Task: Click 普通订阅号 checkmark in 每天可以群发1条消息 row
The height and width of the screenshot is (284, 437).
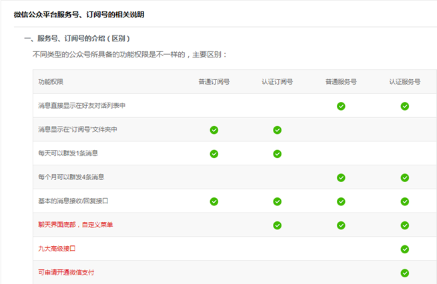Action: [214, 154]
